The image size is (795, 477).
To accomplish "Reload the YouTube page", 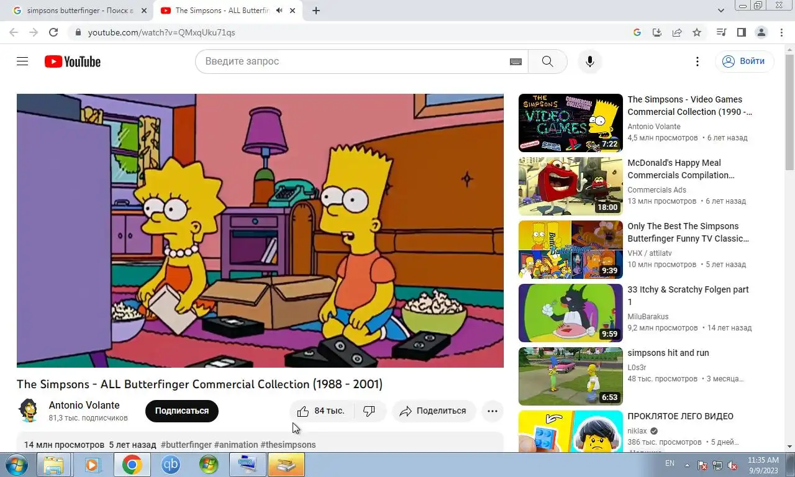I will 53,32.
